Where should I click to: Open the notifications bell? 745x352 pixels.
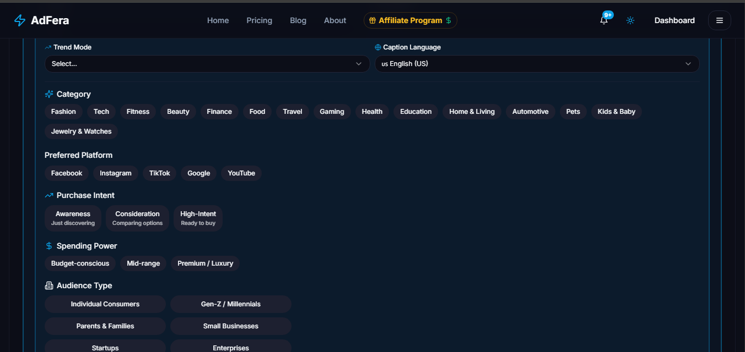coord(604,20)
